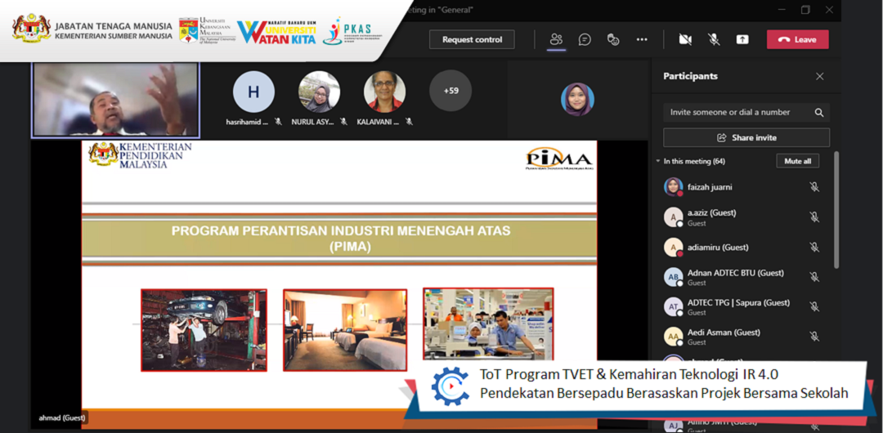Click the participants list vertical scrollbar
This screenshot has height=433, width=883.
pos(836,212)
